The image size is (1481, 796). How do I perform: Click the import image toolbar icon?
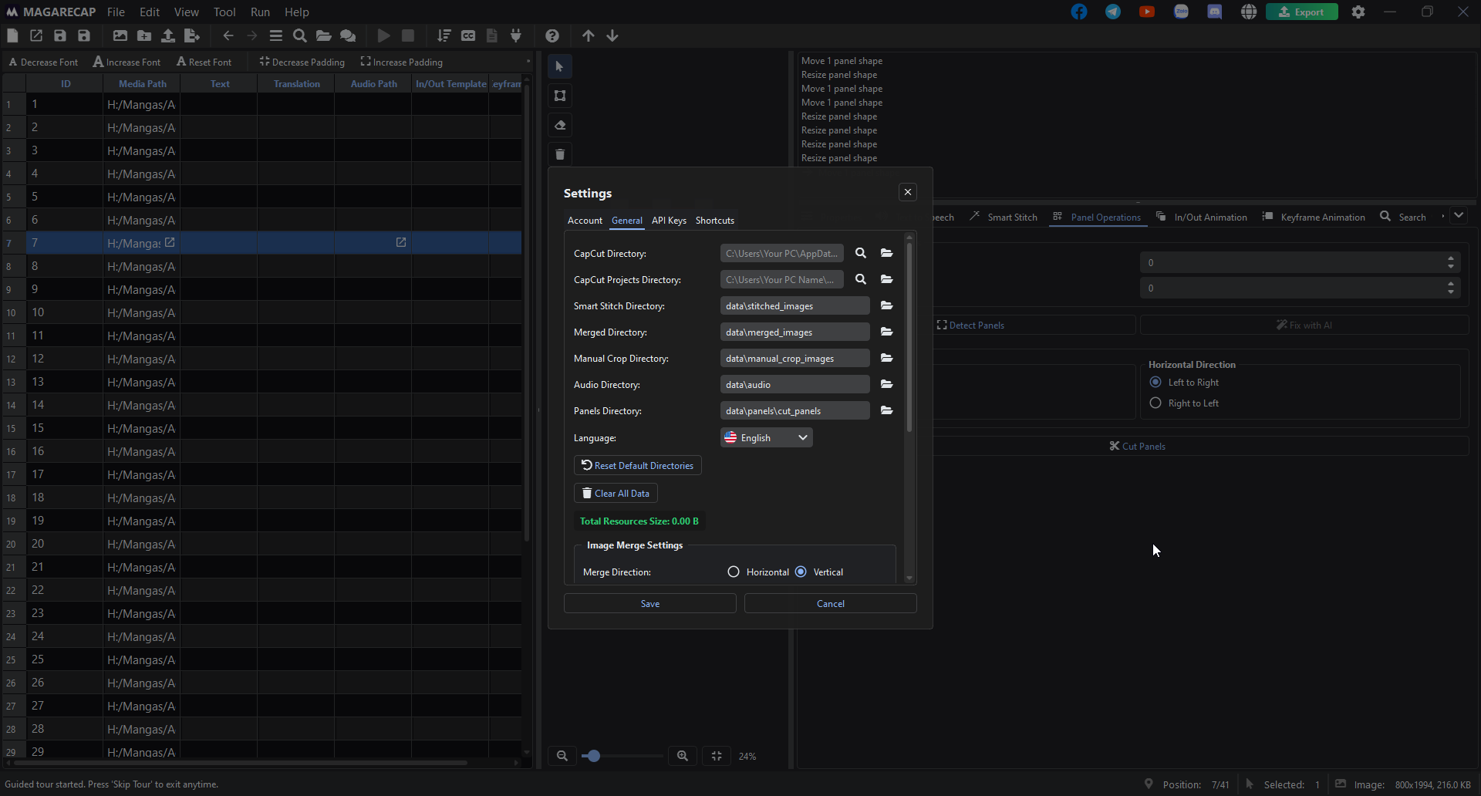120,35
